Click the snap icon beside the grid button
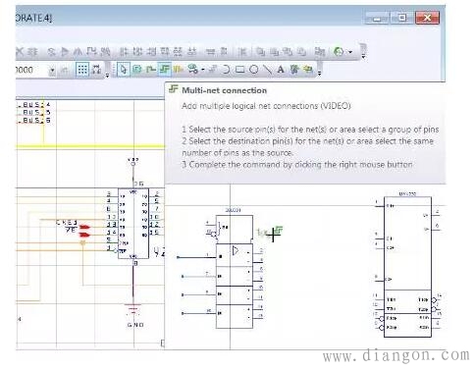This screenshot has height=370, width=475. coord(97,70)
